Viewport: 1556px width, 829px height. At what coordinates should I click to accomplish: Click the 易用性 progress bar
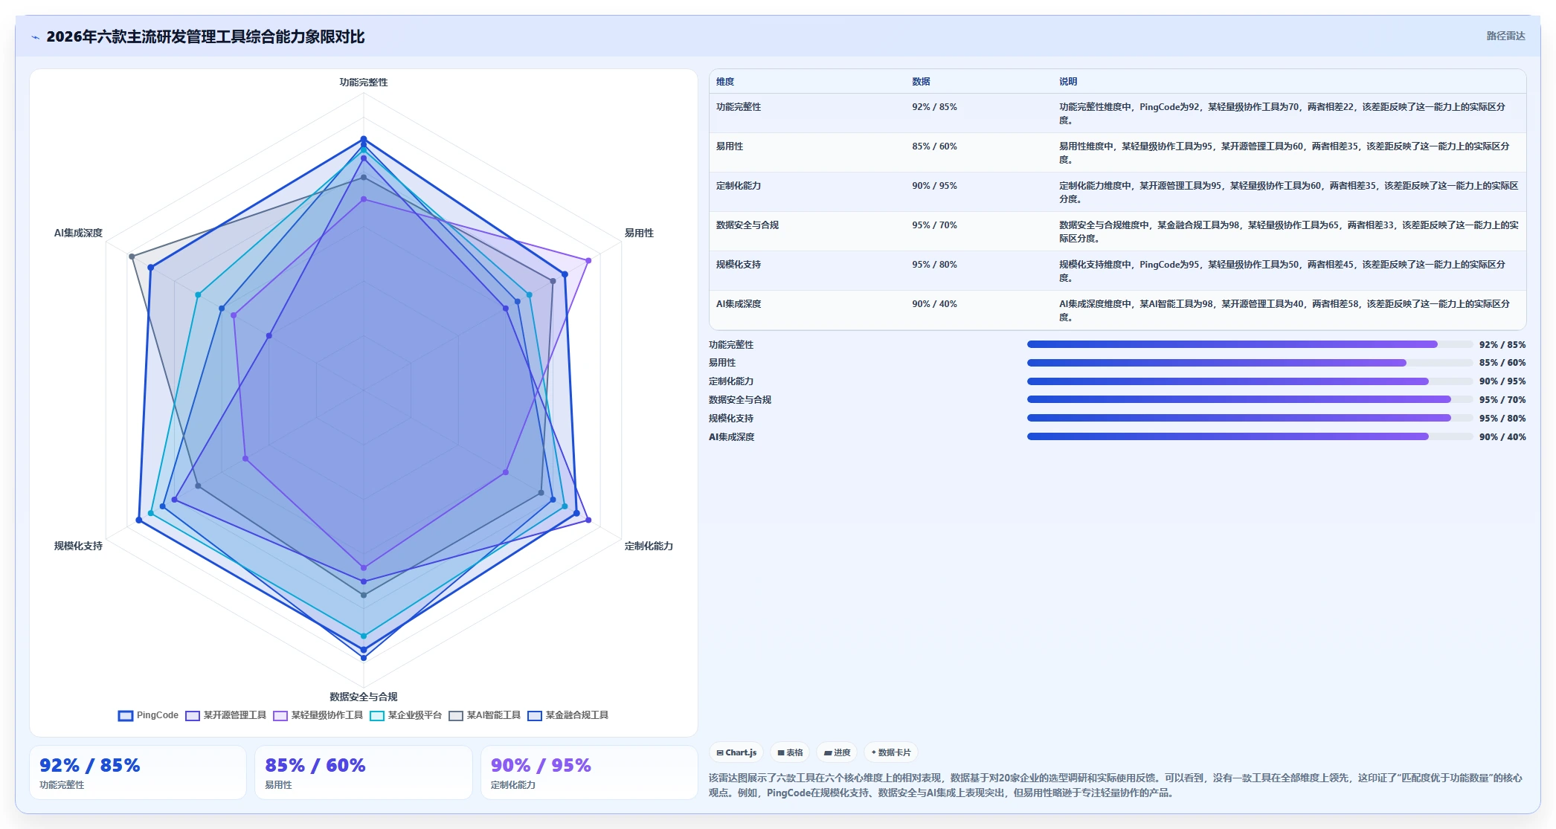pos(1250,363)
